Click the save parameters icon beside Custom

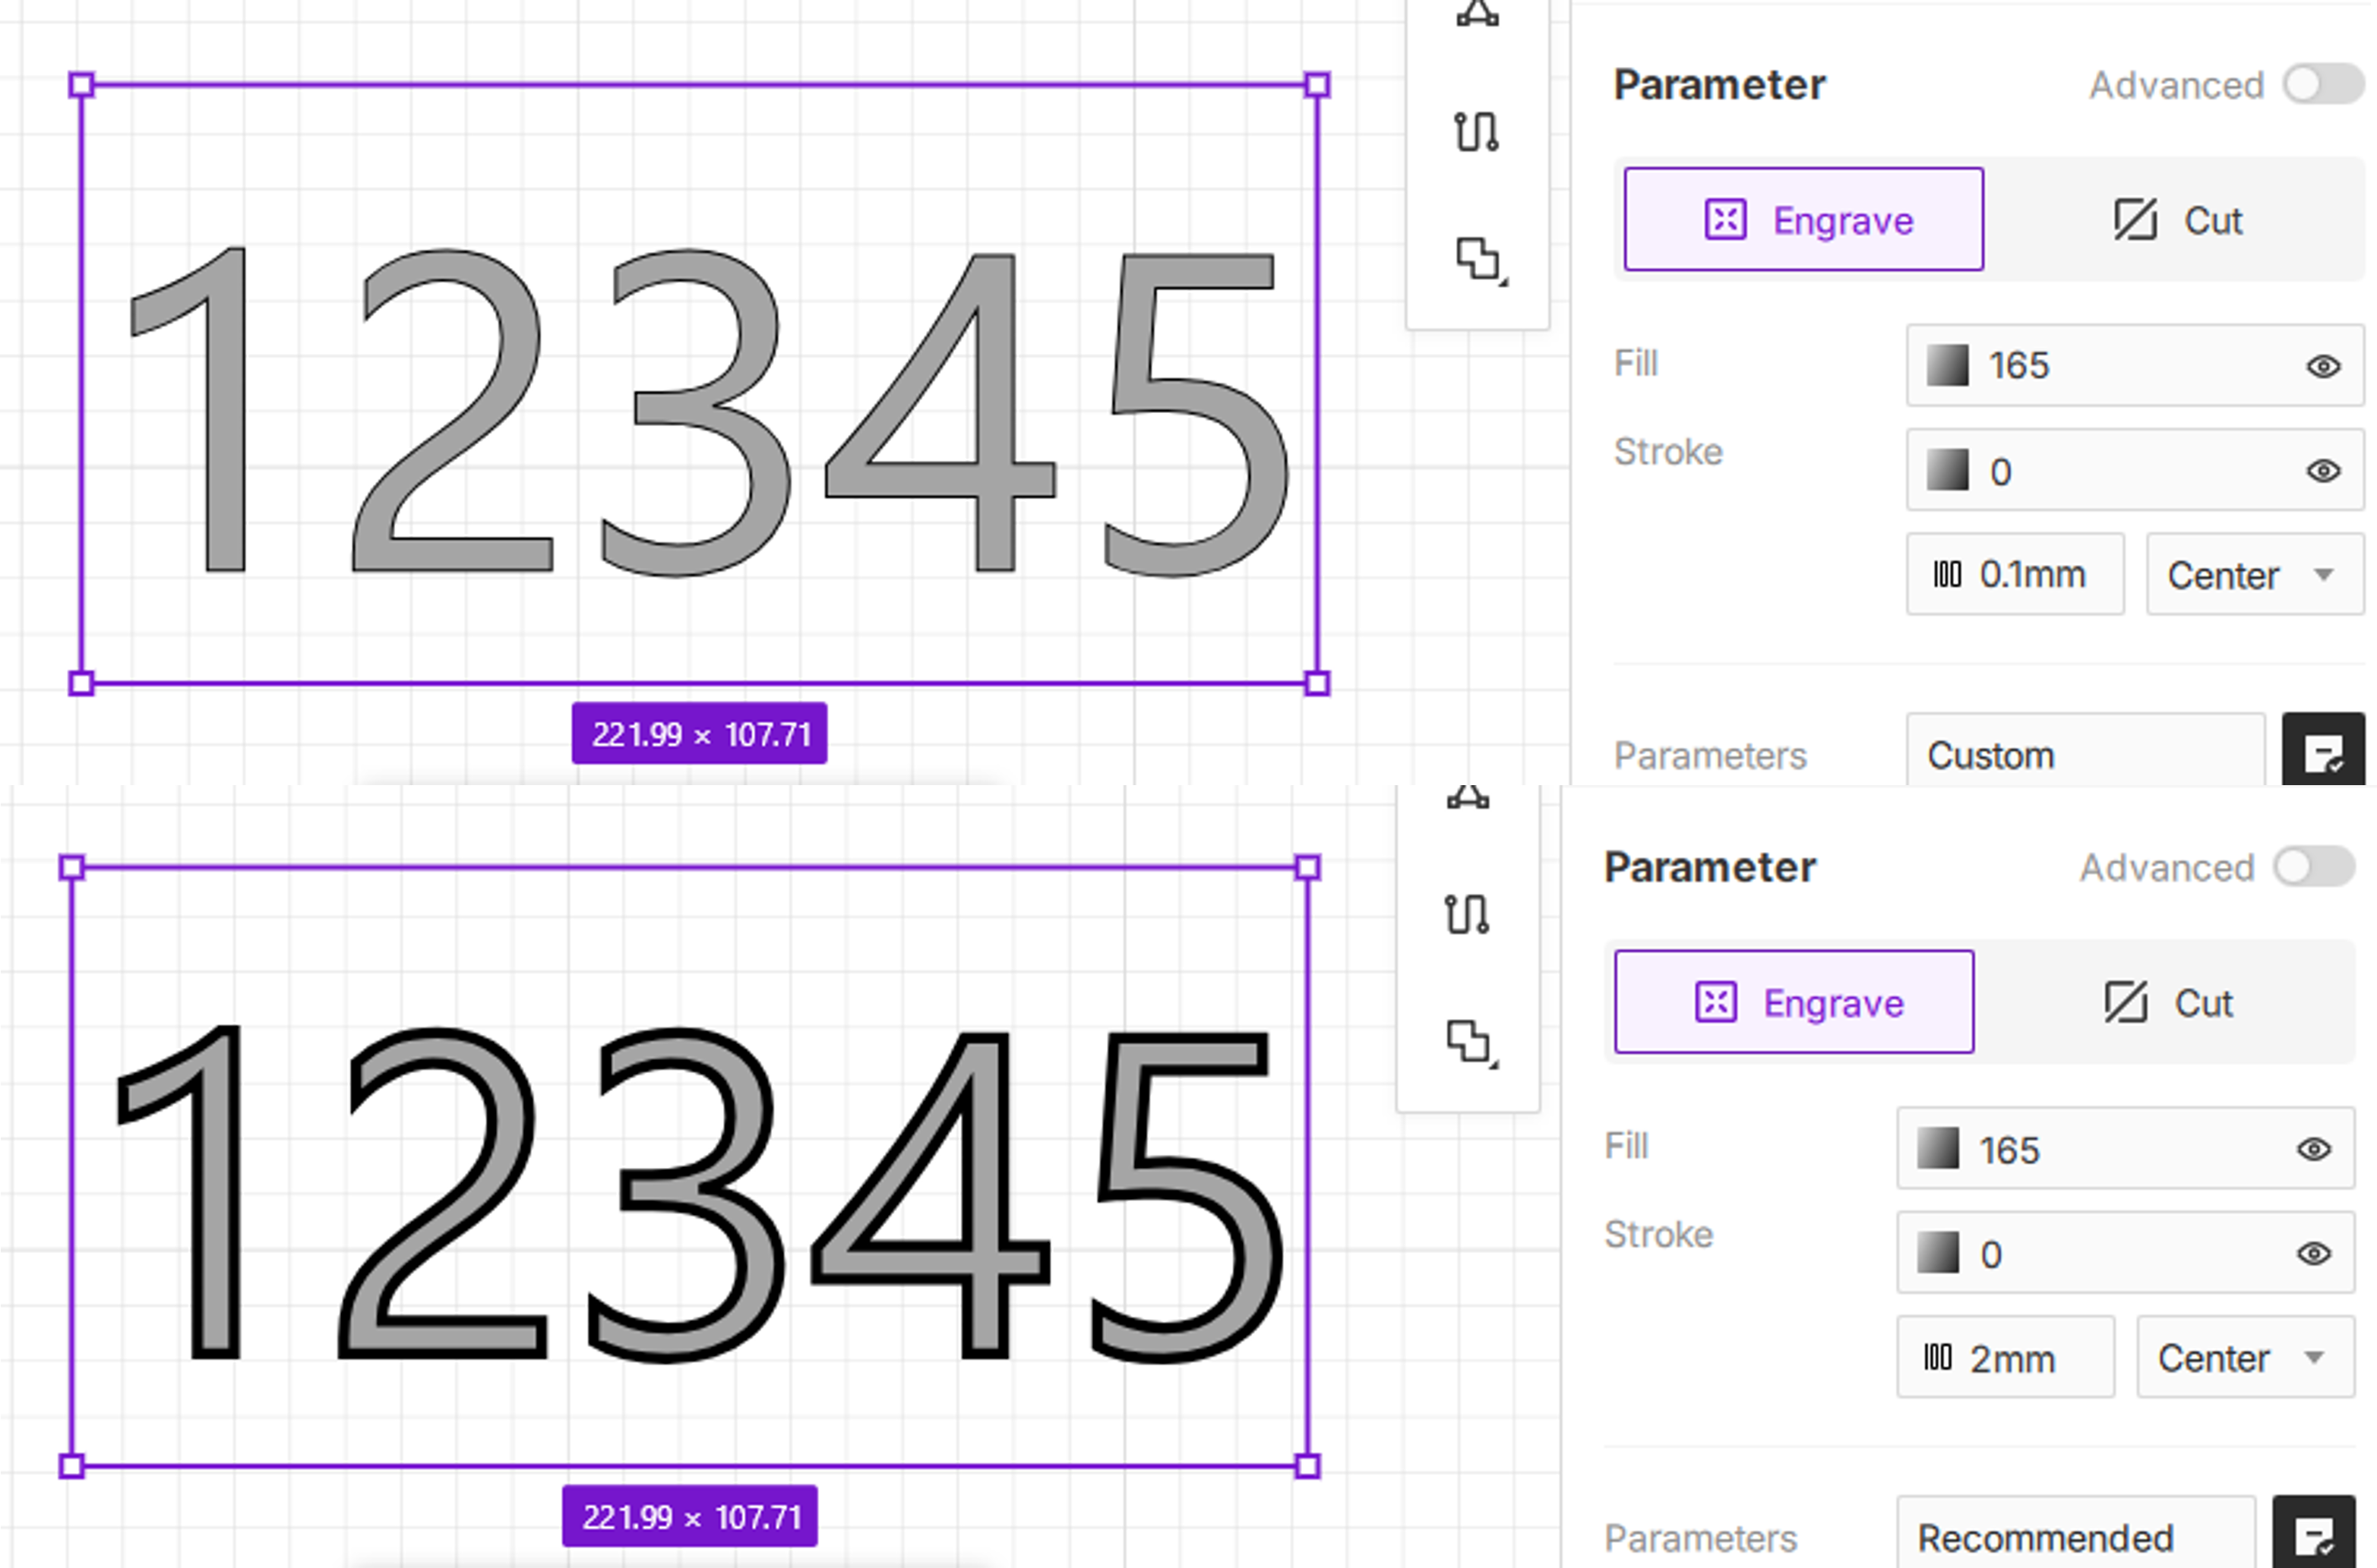pos(2322,753)
